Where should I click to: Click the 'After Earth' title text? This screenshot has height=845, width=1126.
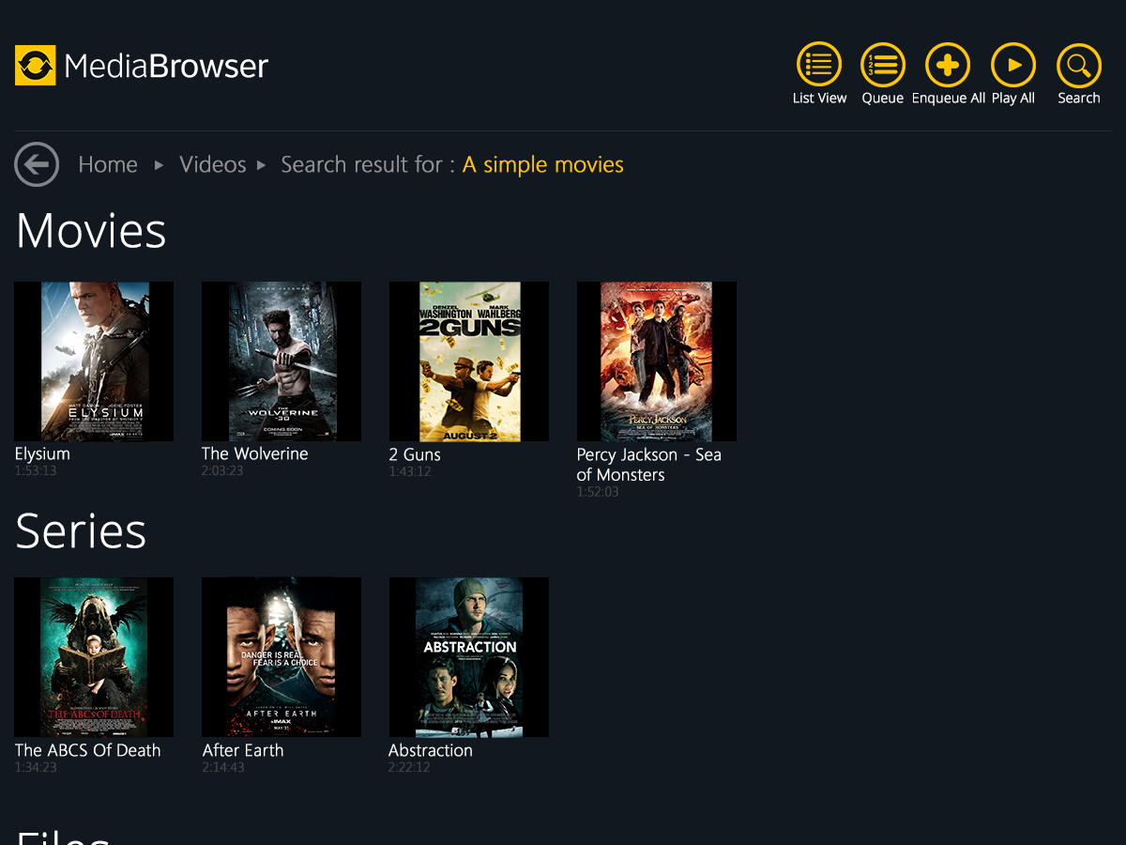(243, 750)
